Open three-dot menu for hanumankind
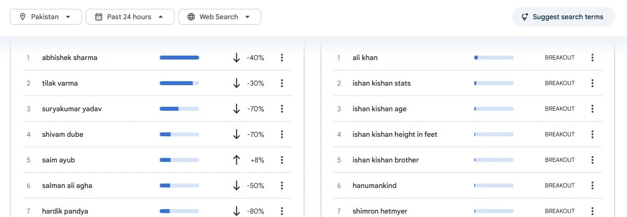 pyautogui.click(x=592, y=186)
